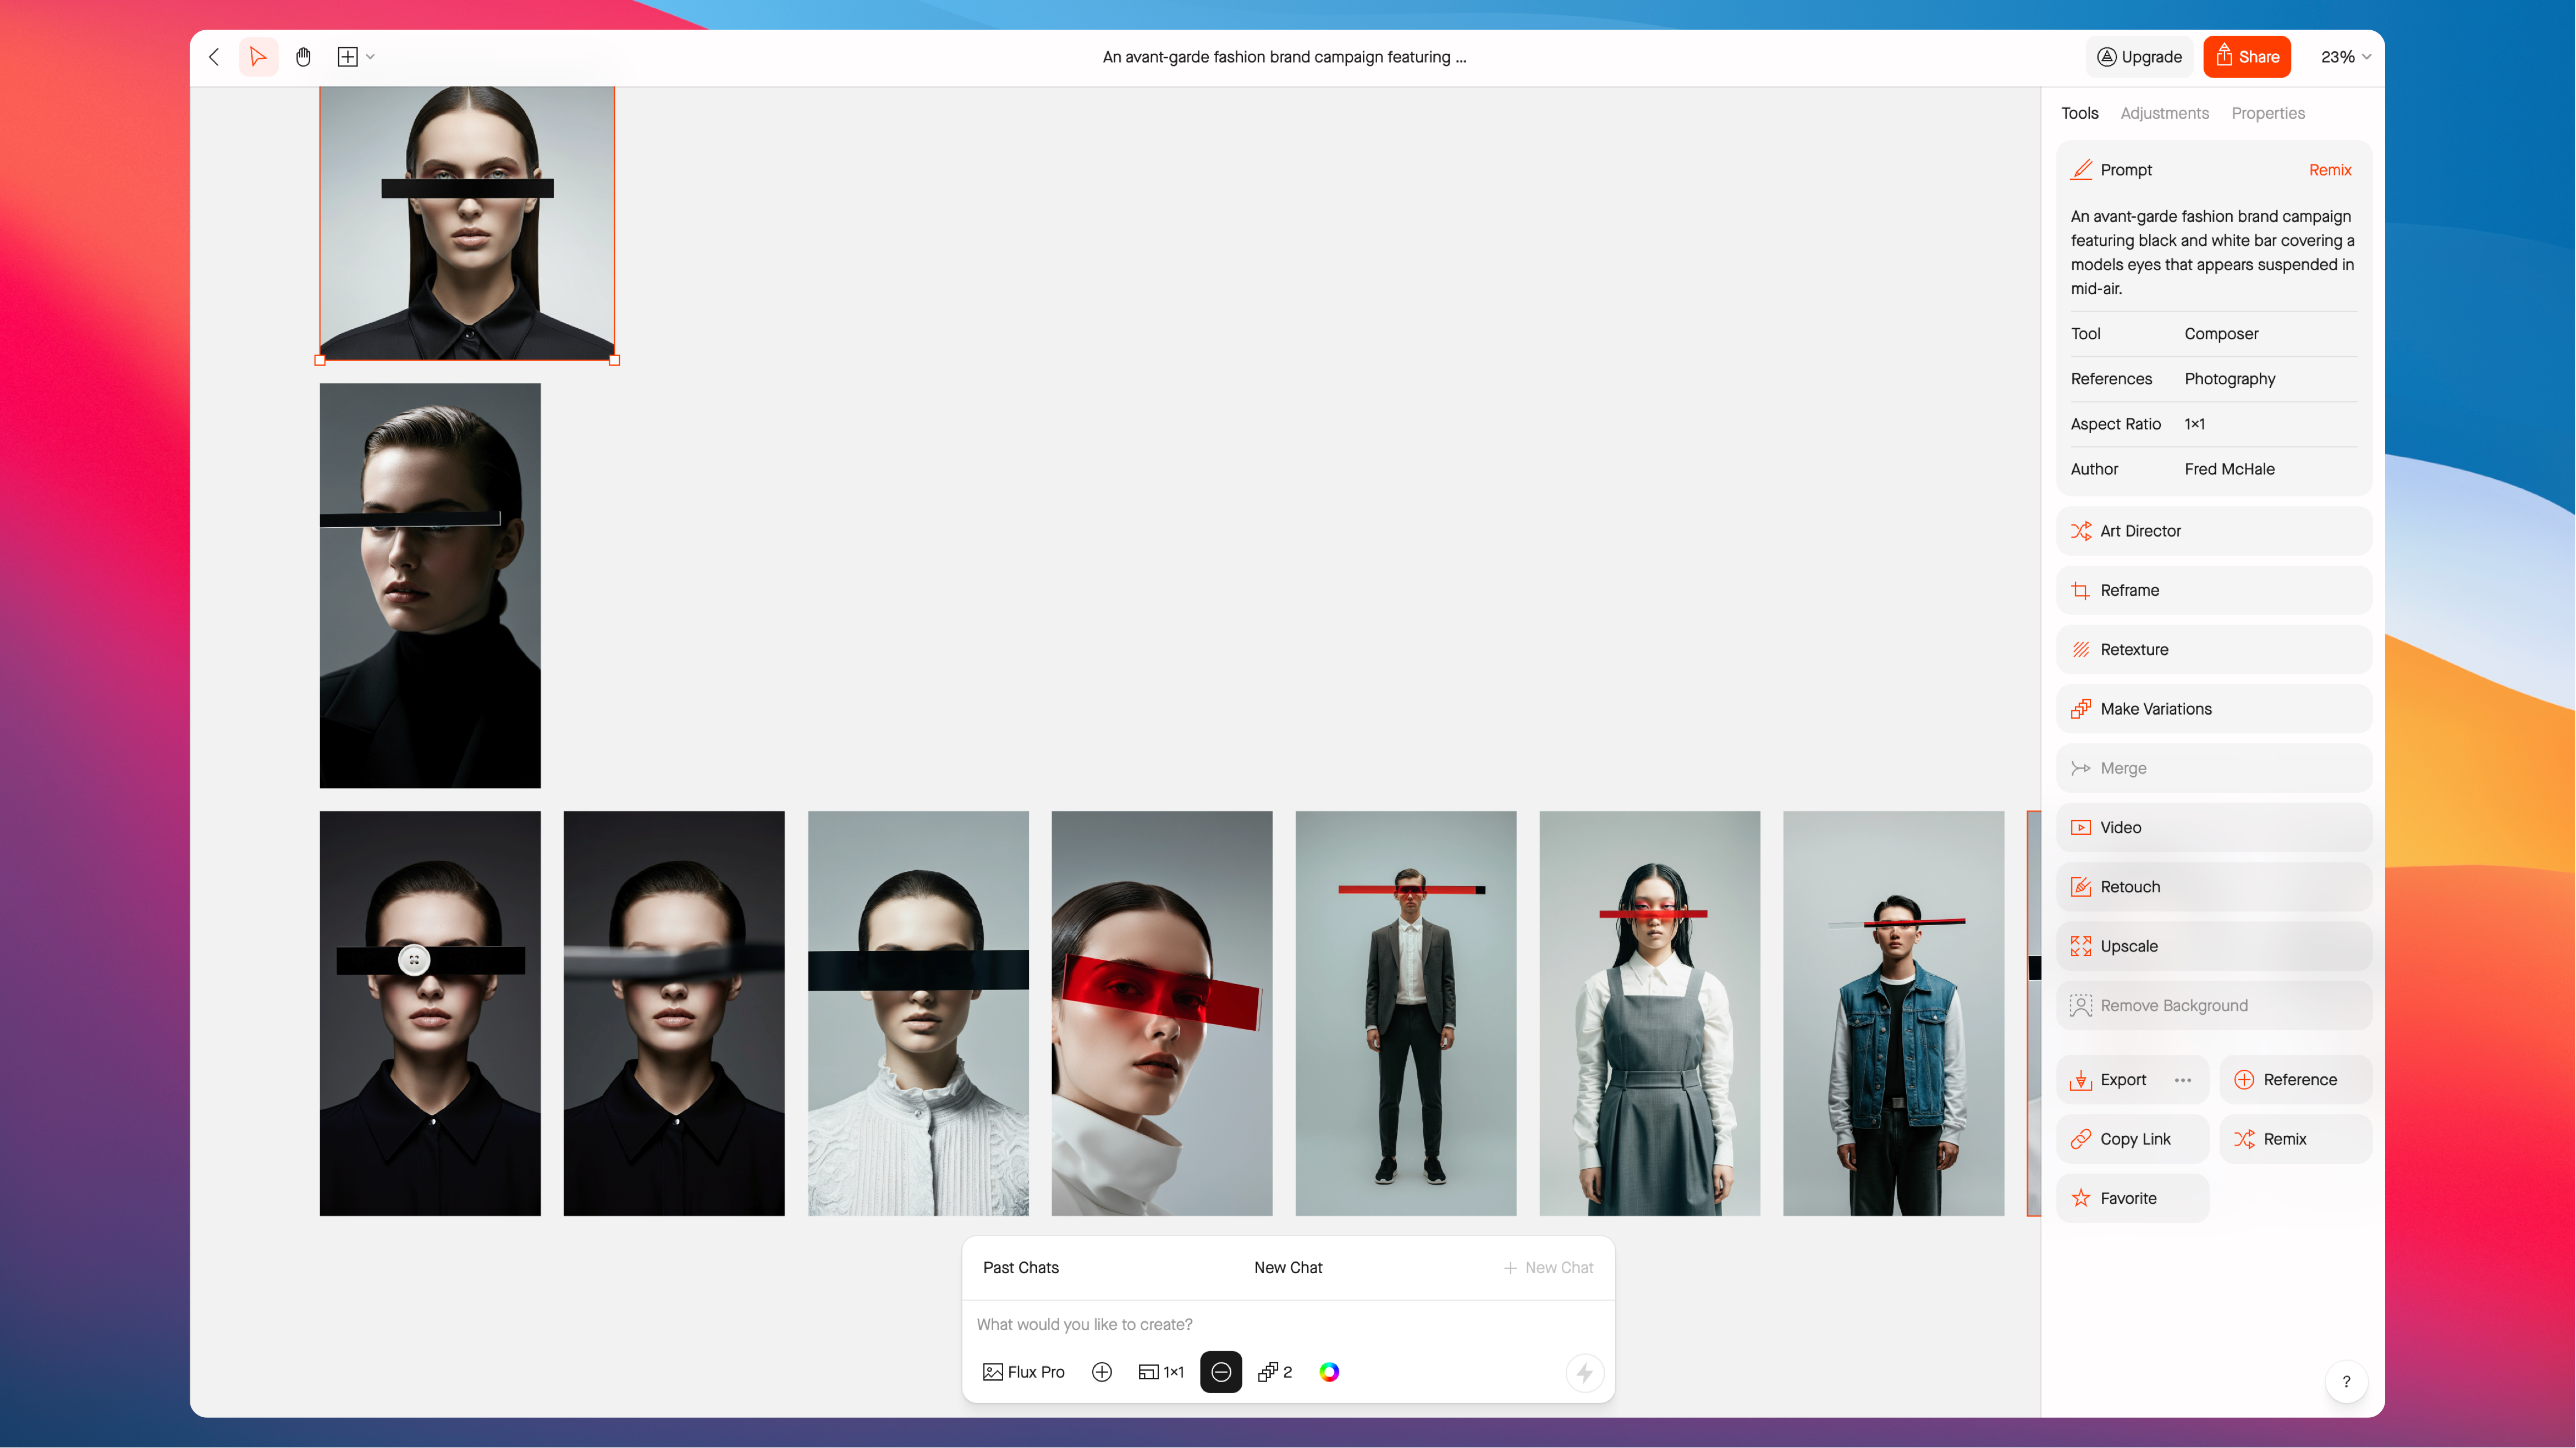Toggle the black minus circle button
Screen dimensions: 2576x1448
click(1221, 1373)
